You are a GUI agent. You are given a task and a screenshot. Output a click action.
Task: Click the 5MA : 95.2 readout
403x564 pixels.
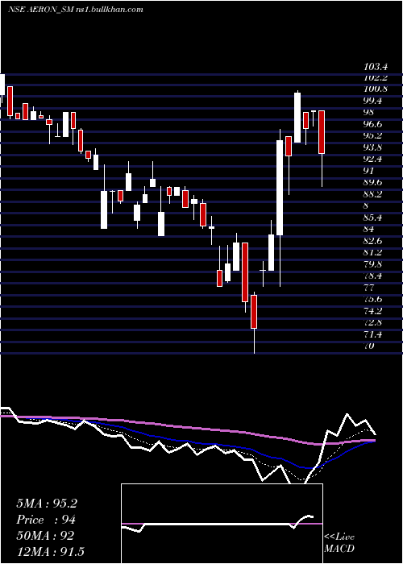pos(47,504)
